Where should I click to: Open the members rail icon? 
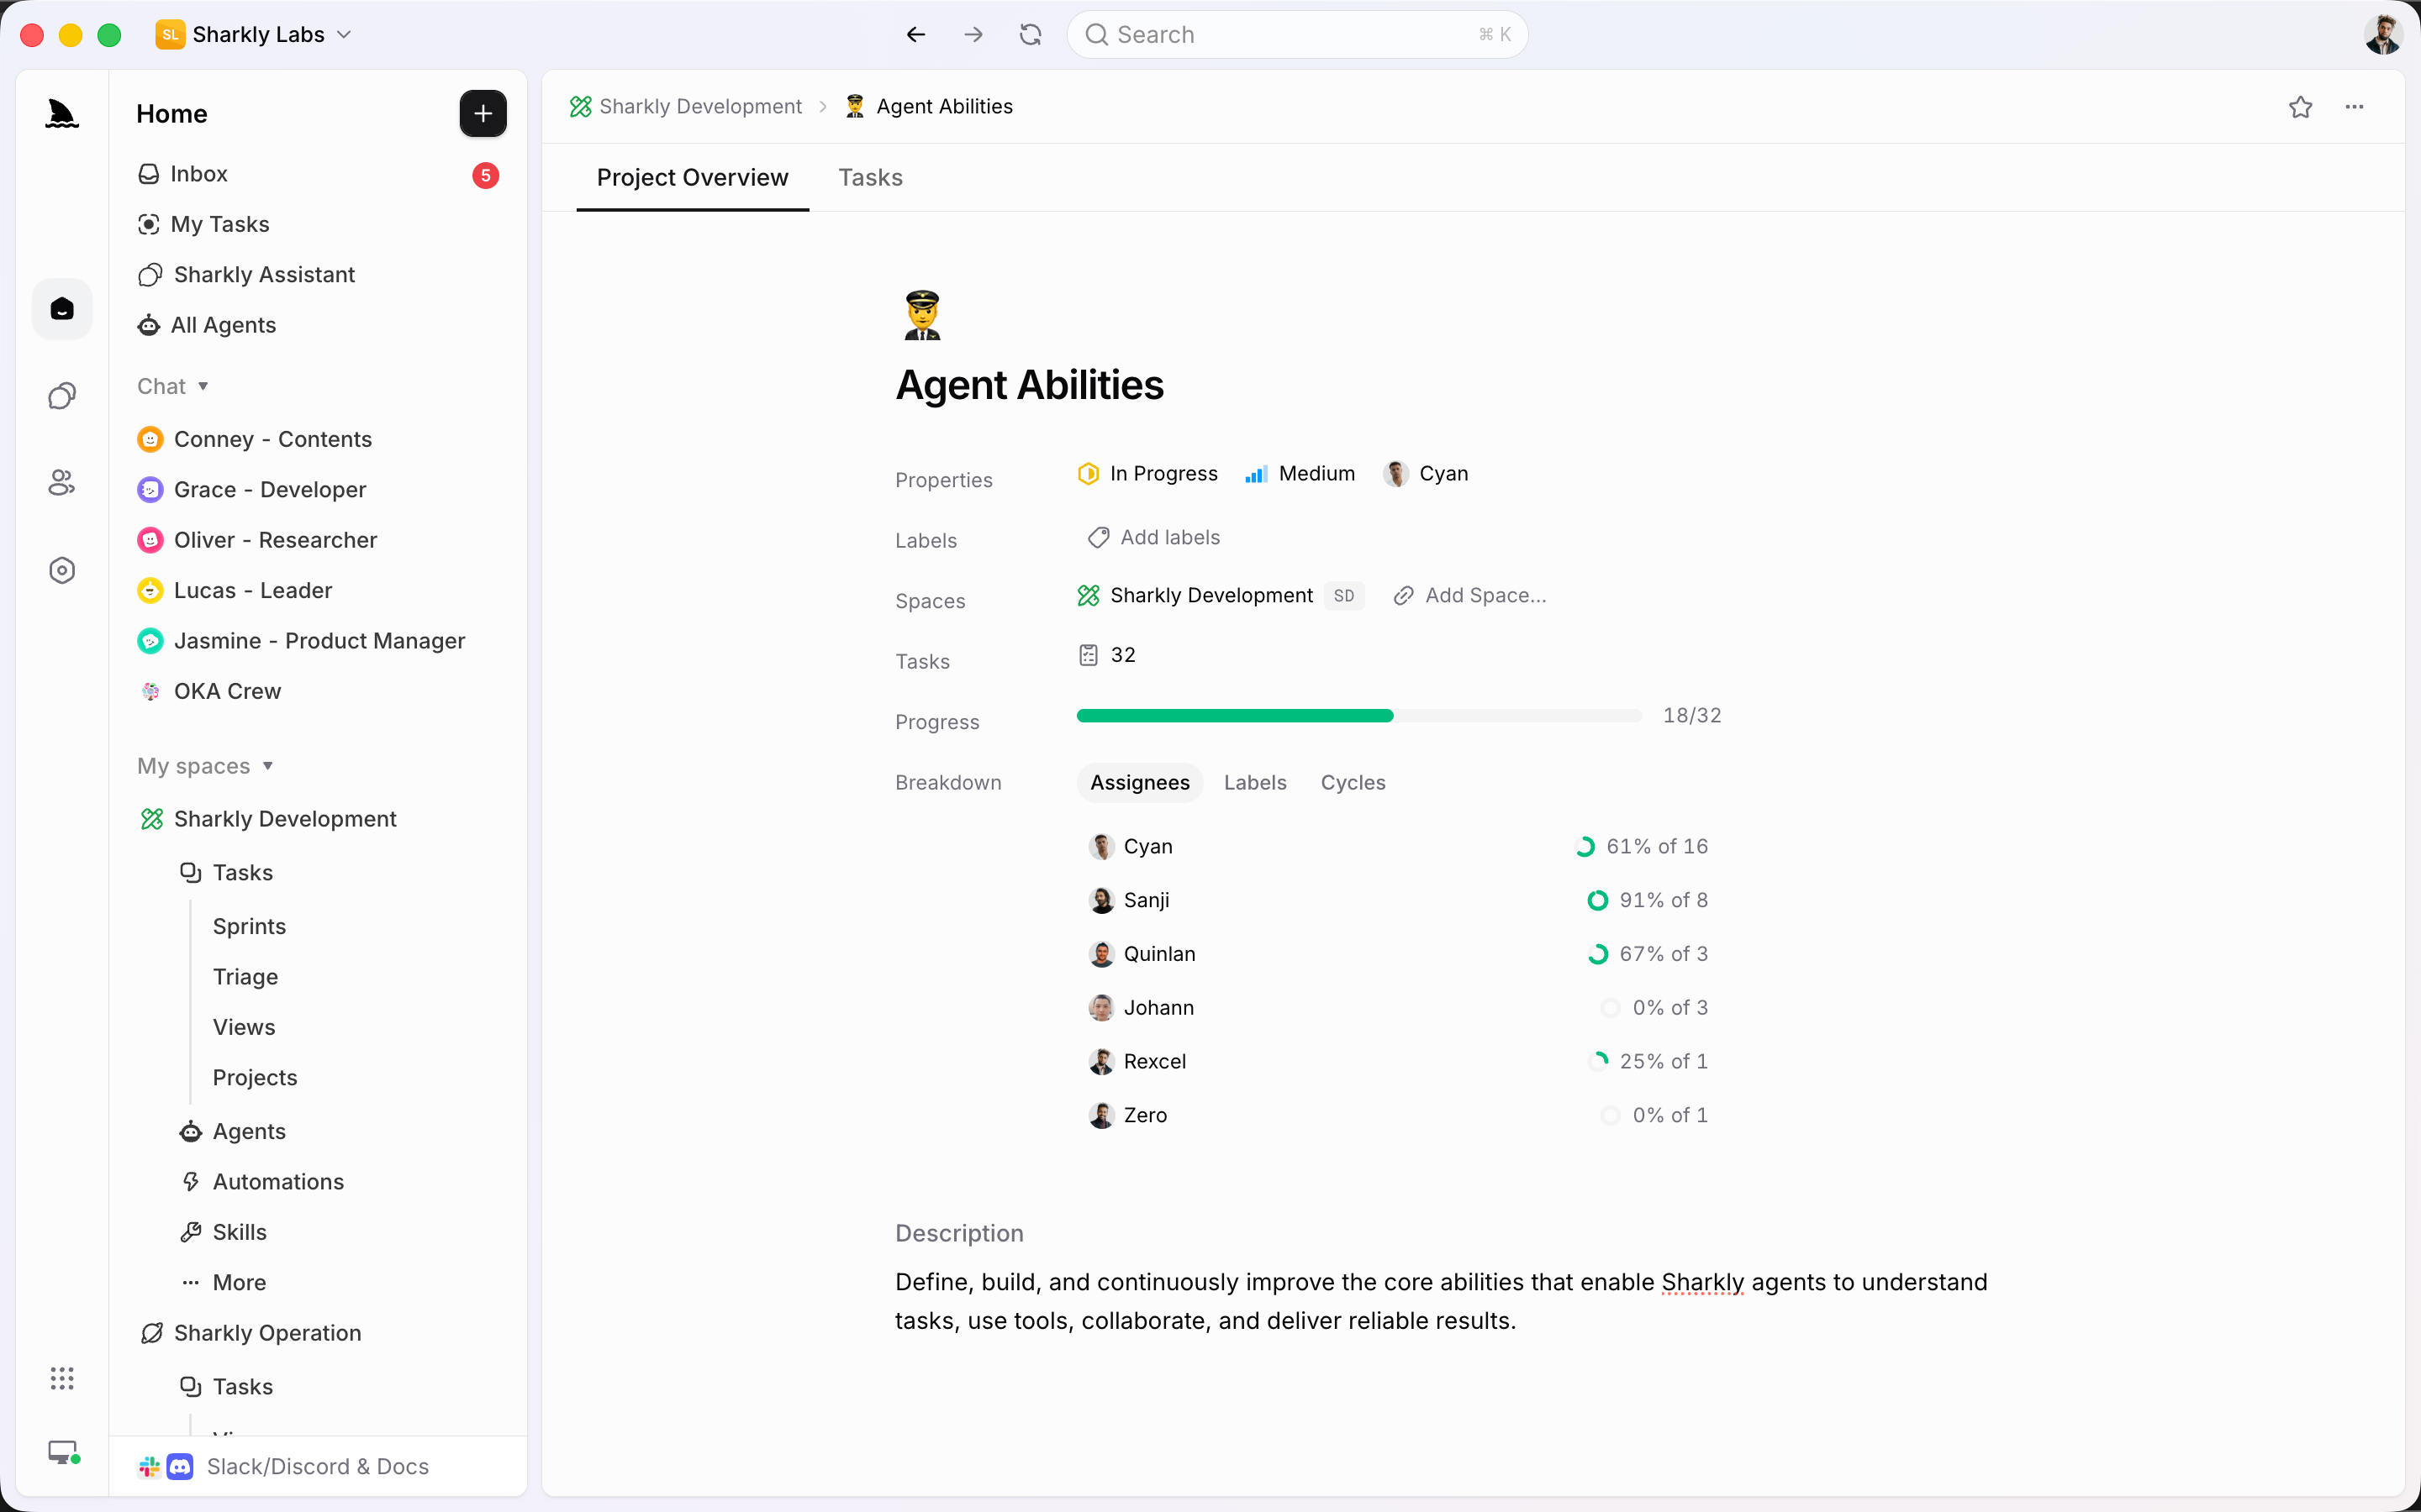pyautogui.click(x=62, y=483)
